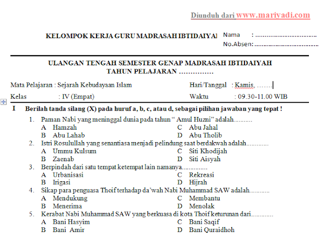Click question 1 about 'Amul Huzni'
322x233 pixels.
tap(146, 120)
